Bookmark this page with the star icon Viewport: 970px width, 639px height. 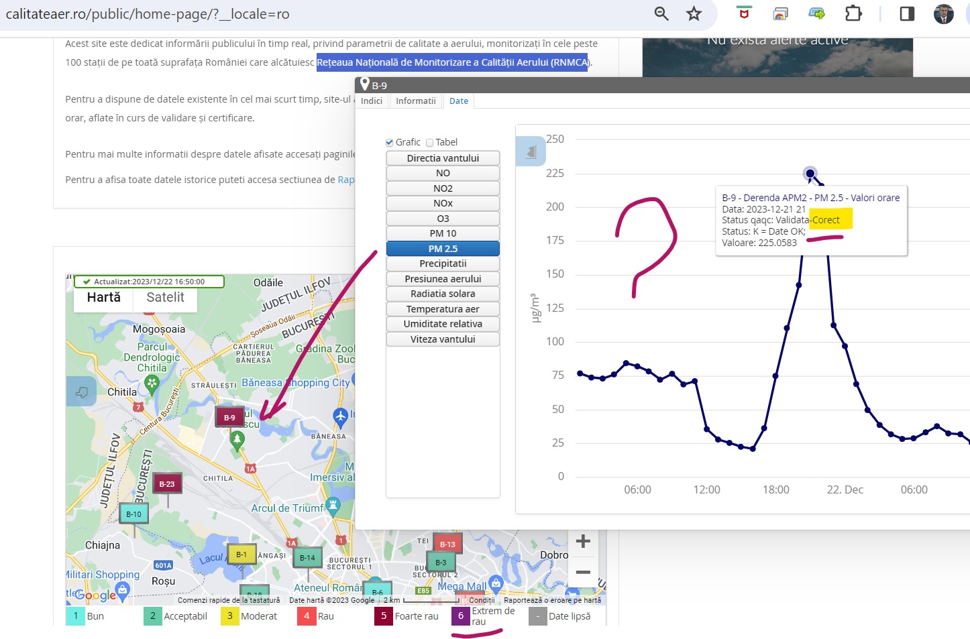[x=694, y=14]
